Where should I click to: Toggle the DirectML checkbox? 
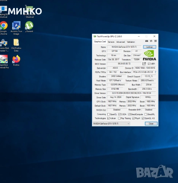tap(146, 114)
